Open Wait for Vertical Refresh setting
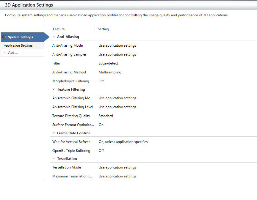Image resolution: width=257 pixels, height=200 pixels. pos(123,142)
